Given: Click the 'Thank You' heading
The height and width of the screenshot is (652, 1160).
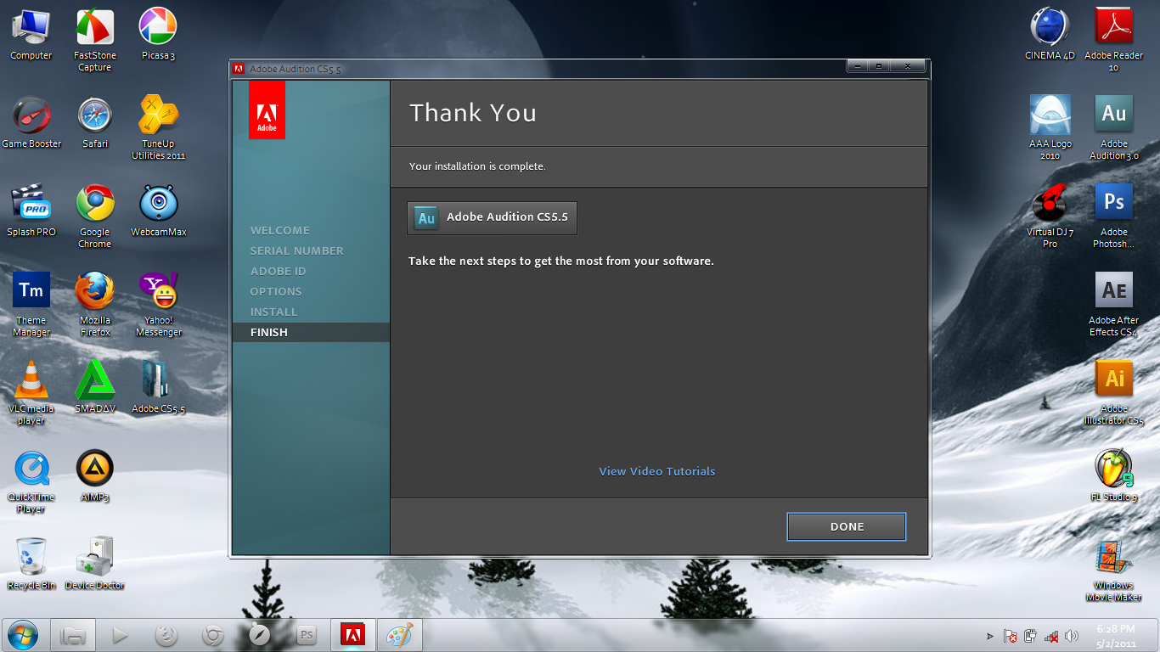Looking at the screenshot, I should 473,113.
